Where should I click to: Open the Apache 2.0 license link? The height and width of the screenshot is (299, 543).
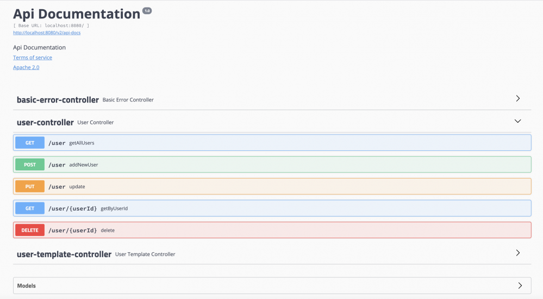pyautogui.click(x=26, y=67)
